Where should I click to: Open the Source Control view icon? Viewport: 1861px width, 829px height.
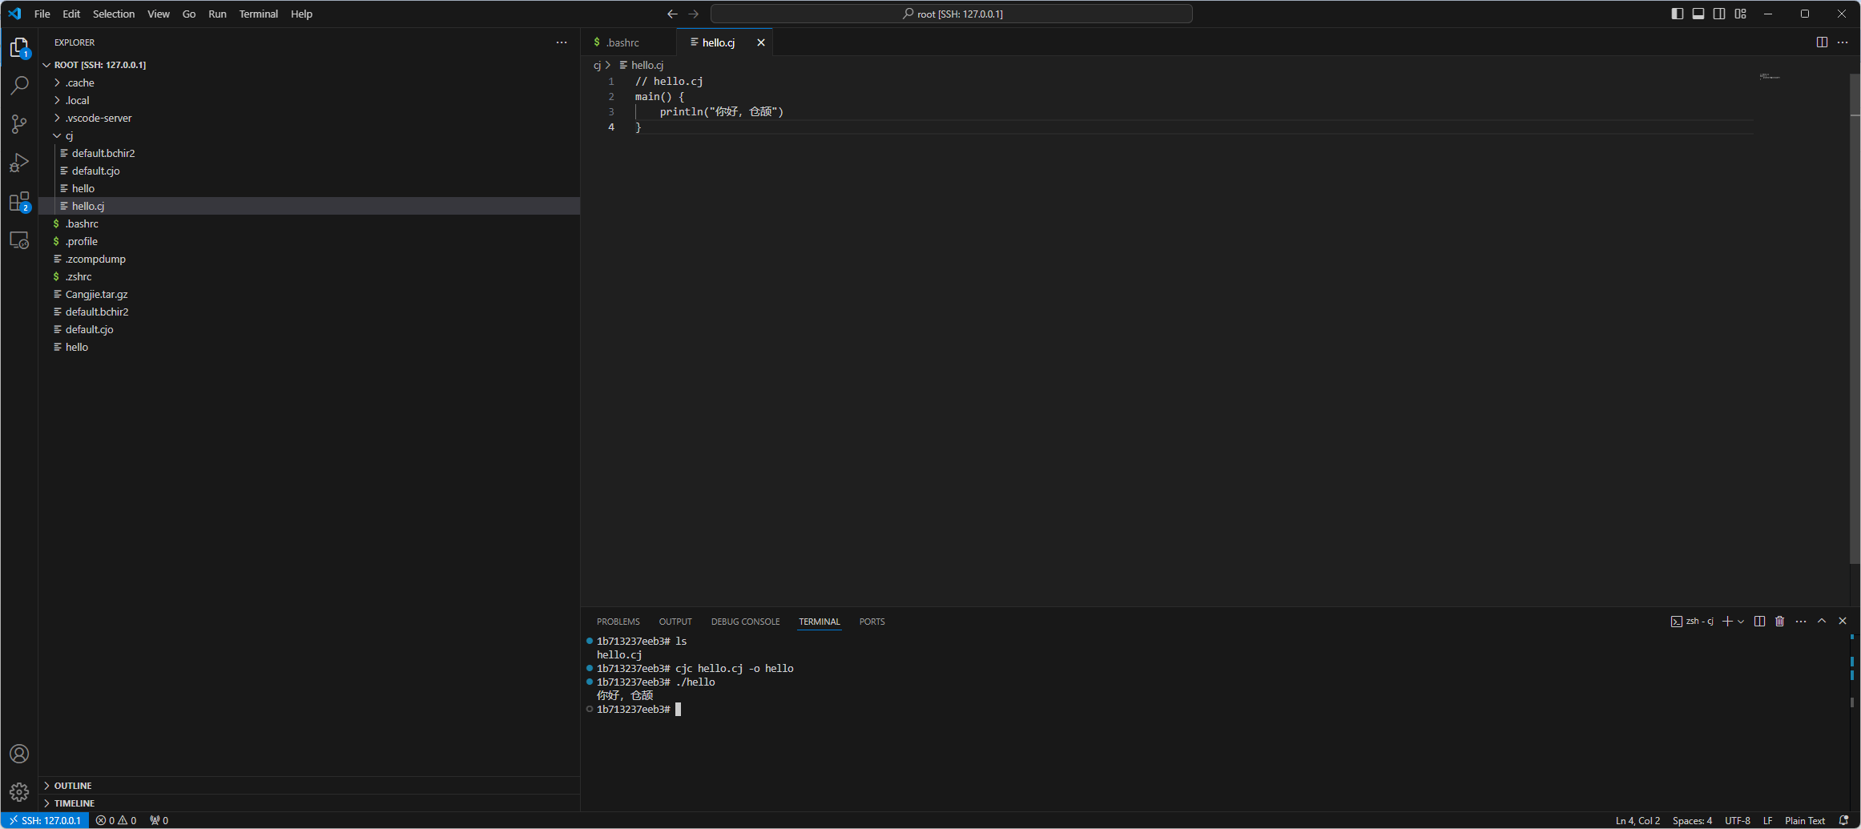(x=19, y=124)
